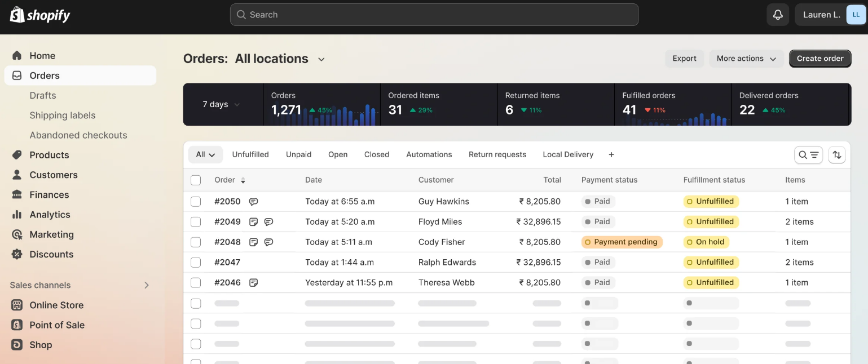
Task: Expand the Sales channels section
Action: [x=146, y=285]
